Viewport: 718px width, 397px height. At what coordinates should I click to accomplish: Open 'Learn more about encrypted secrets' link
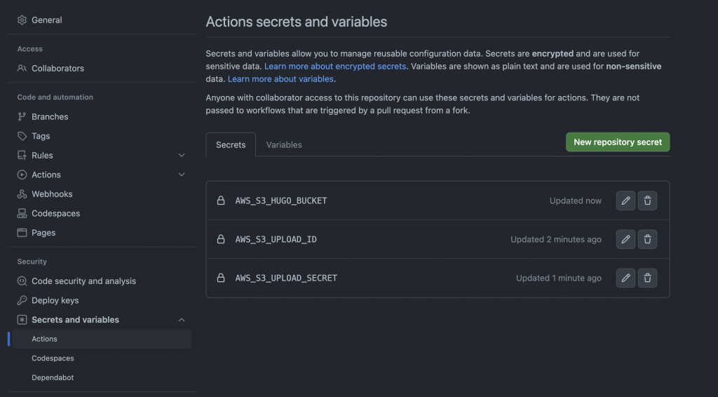click(x=335, y=67)
